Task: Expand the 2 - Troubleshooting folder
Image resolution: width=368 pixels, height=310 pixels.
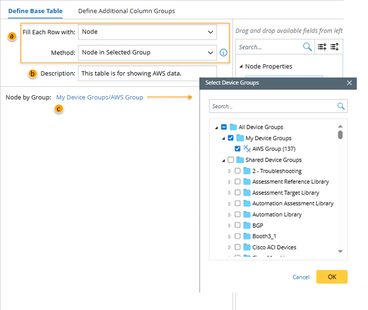Action: click(x=229, y=171)
